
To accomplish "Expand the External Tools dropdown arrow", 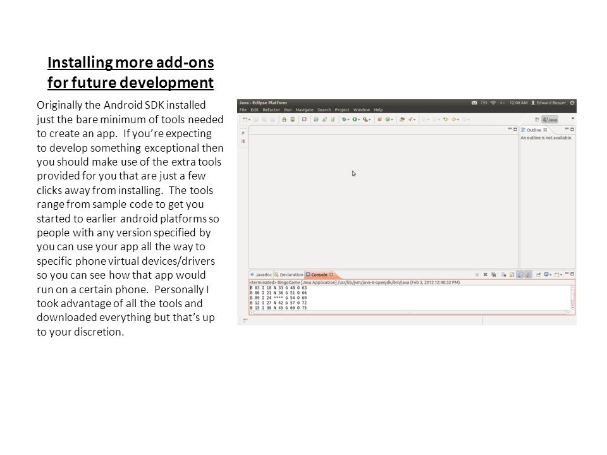I will 370,119.
